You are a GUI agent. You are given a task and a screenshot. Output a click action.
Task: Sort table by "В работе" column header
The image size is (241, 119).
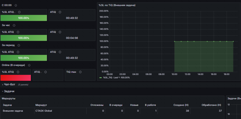pyautogui.click(x=150, y=105)
